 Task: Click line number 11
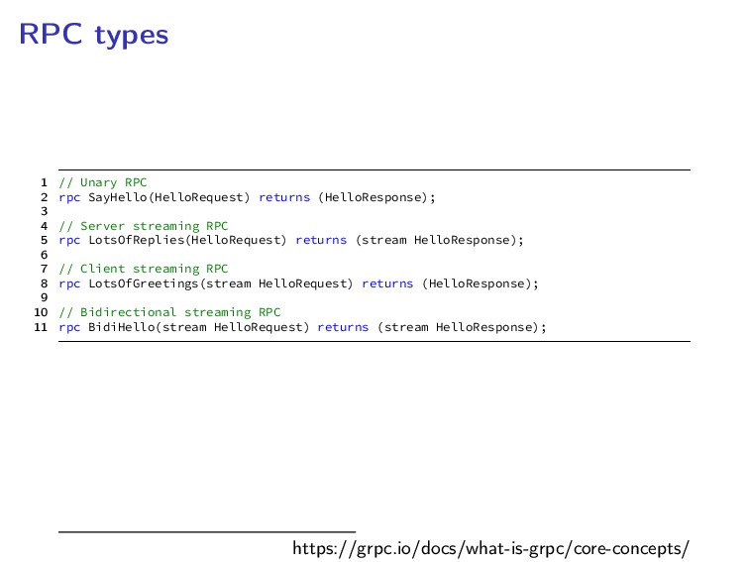tap(41, 327)
